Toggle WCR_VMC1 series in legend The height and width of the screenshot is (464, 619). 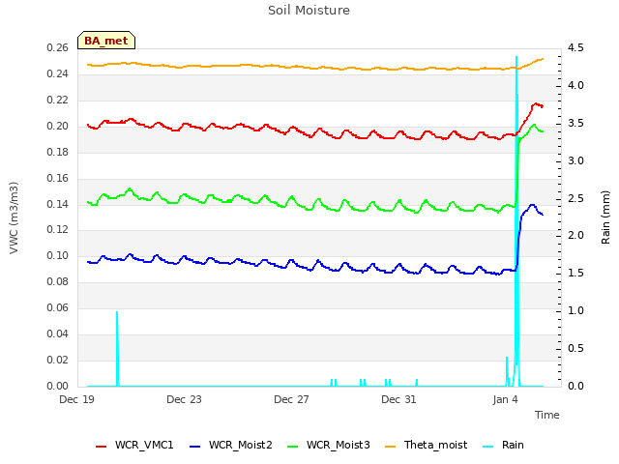pyautogui.click(x=134, y=445)
